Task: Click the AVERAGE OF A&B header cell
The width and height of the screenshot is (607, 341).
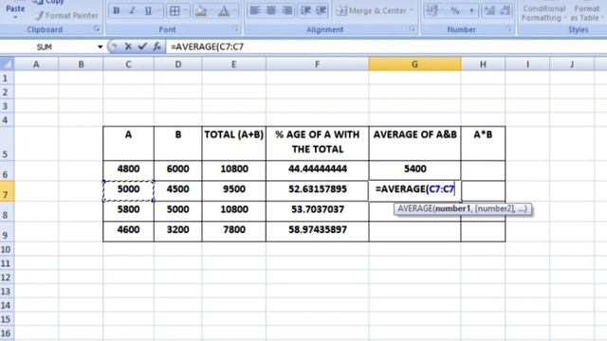Action: pos(415,143)
